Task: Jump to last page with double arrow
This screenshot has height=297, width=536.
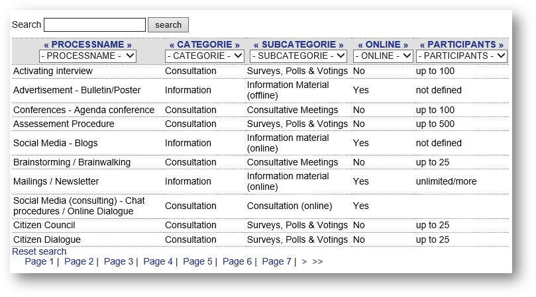Action: [x=317, y=261]
